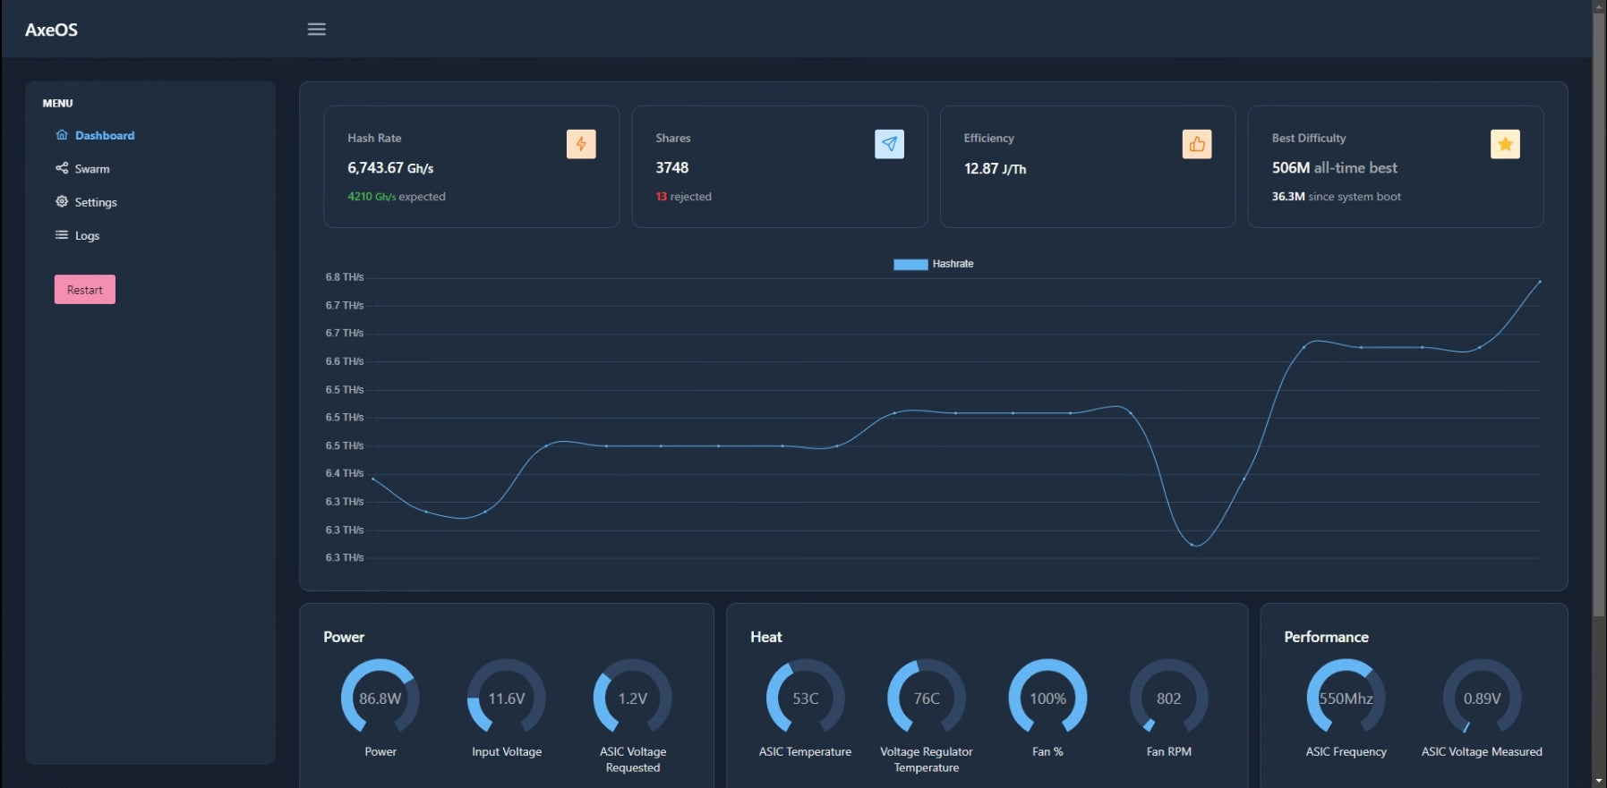Click the scrollbar down arrow
The width and height of the screenshot is (1607, 788).
click(x=1599, y=781)
